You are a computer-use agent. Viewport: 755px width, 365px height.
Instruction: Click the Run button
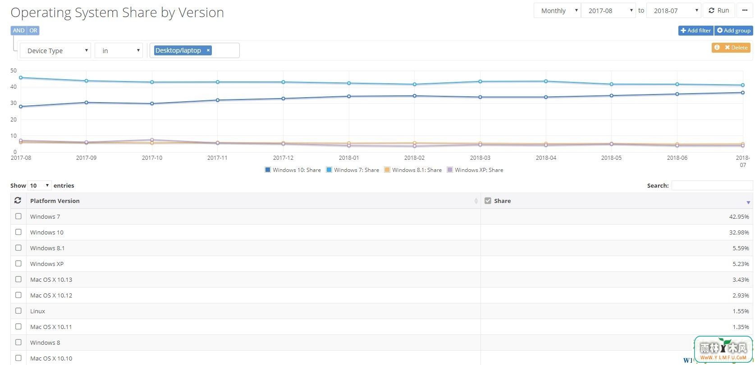[x=719, y=10]
